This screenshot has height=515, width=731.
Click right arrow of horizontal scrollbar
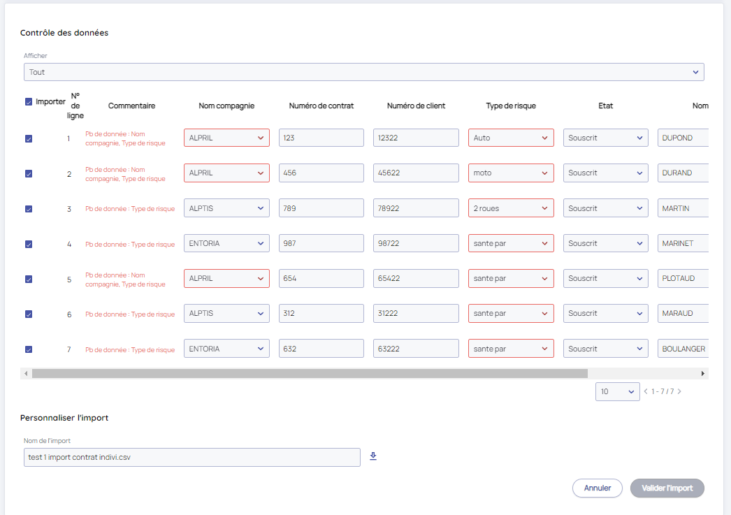click(704, 374)
